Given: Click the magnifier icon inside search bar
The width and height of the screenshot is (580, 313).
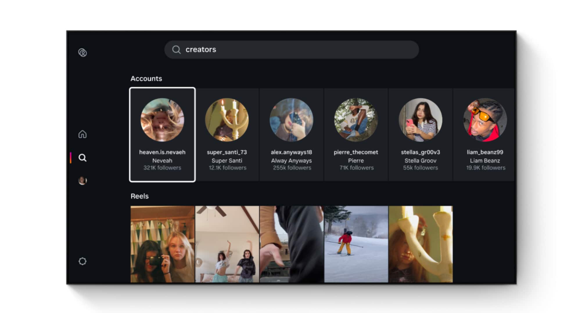Looking at the screenshot, I should tap(176, 50).
